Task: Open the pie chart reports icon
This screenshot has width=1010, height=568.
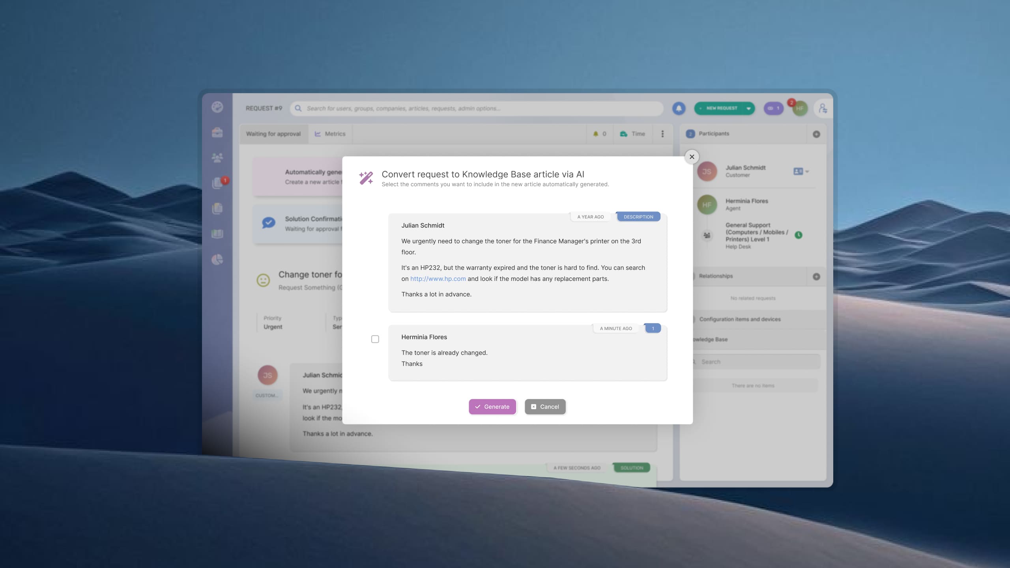Action: click(217, 259)
